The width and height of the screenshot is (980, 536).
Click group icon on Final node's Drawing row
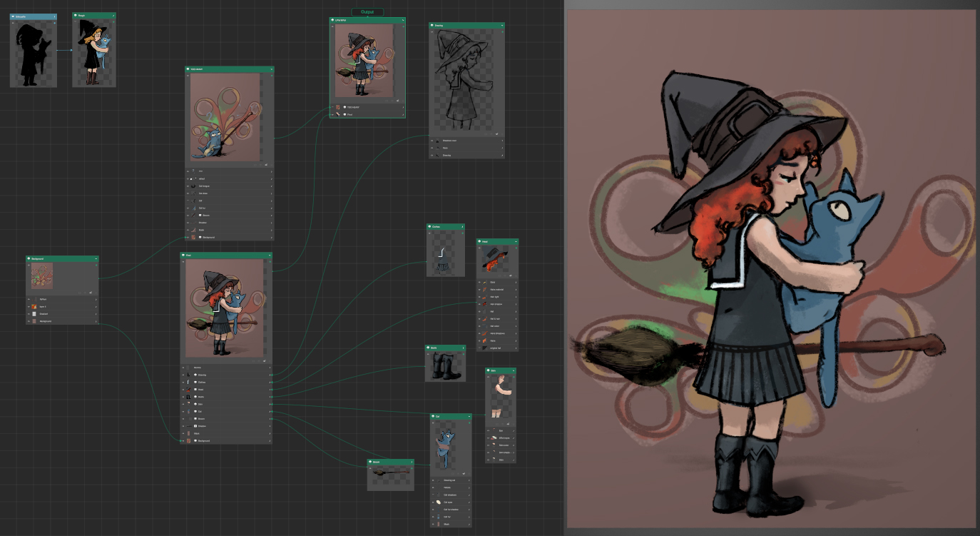coord(195,375)
